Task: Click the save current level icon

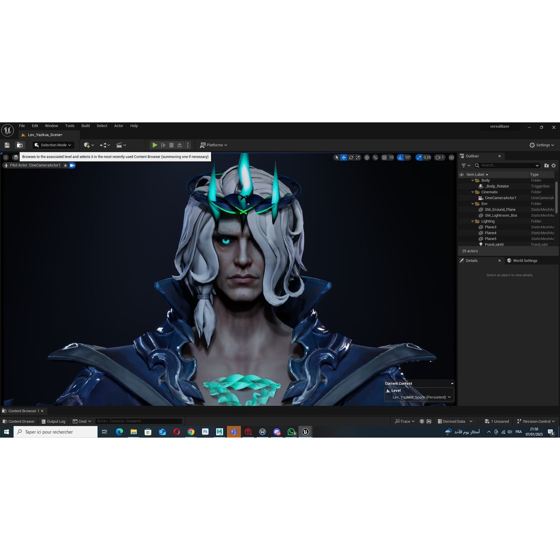Action: tap(7, 145)
